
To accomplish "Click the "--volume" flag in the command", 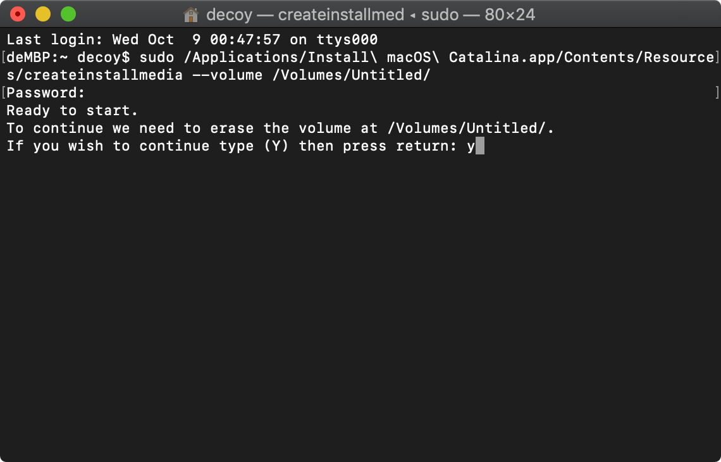I will (227, 75).
